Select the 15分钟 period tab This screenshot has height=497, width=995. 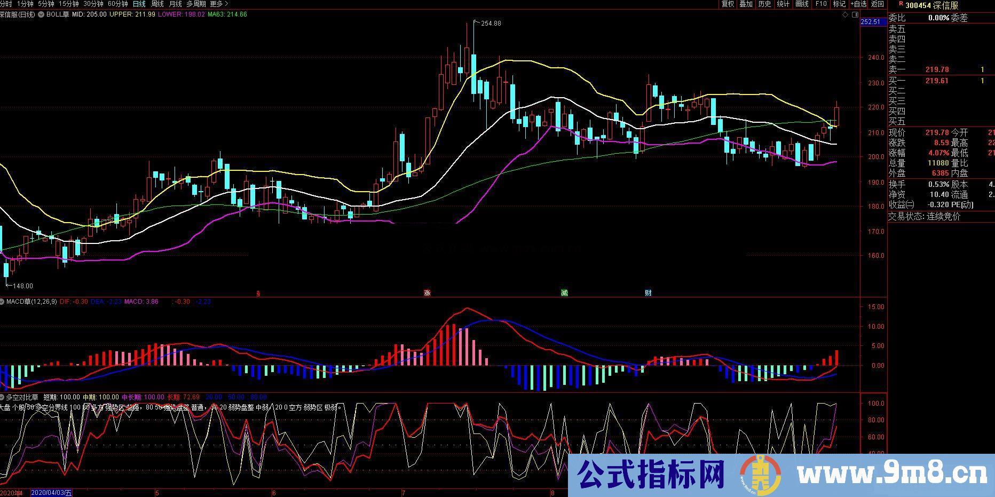click(69, 4)
